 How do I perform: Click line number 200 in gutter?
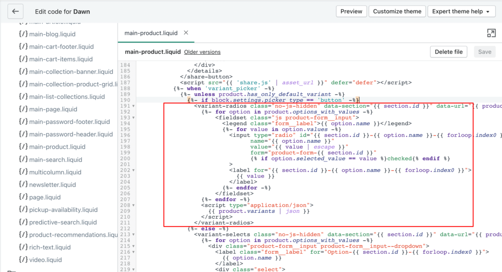[125, 159]
